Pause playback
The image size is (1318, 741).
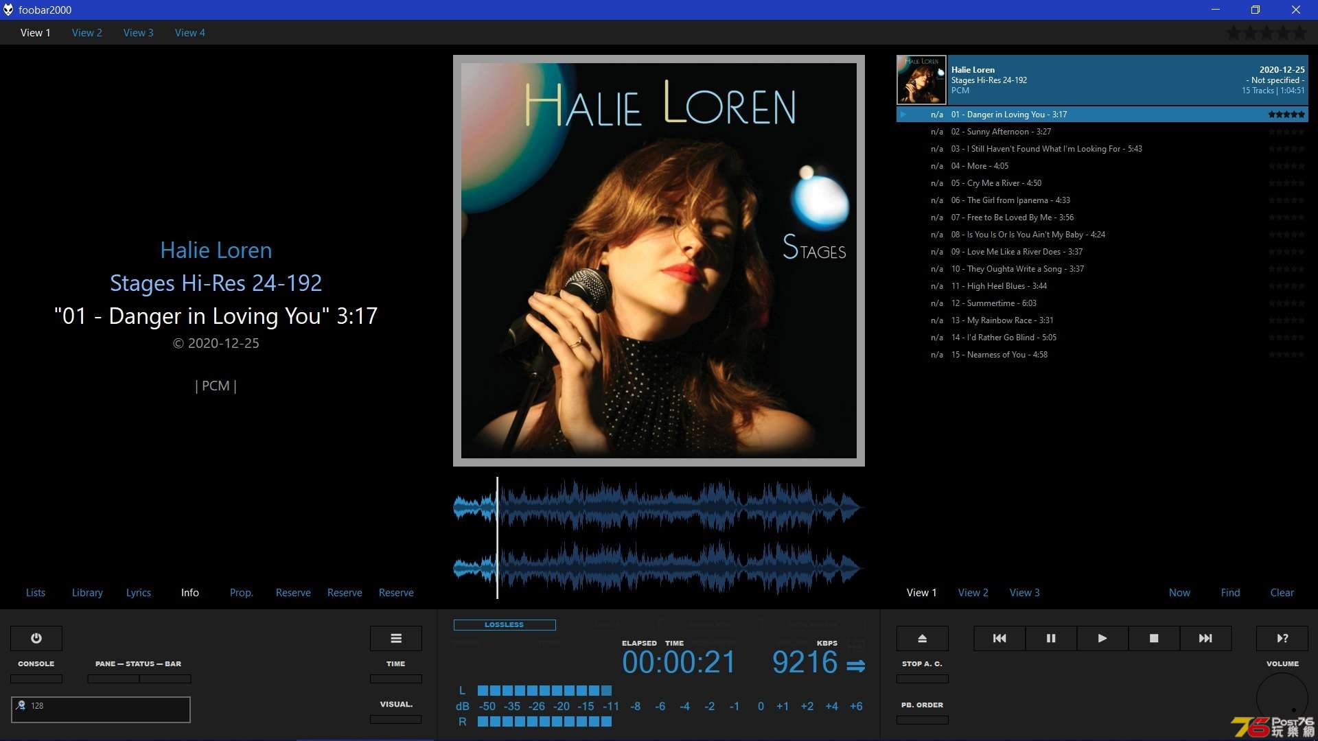pos(1051,638)
